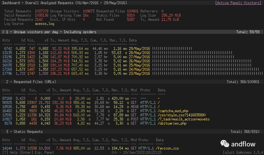Select the Static Requests panel header
Viewport: 264px width, 155px height.
click(24, 132)
